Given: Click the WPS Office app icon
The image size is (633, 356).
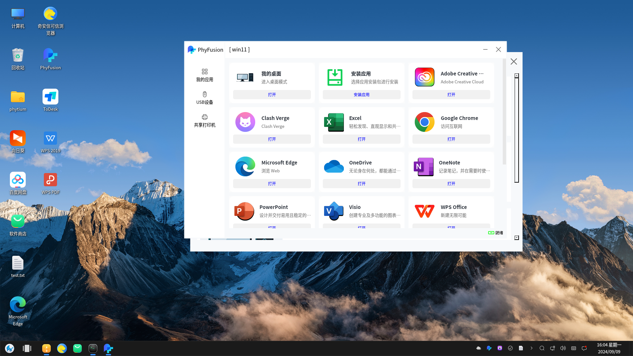Looking at the screenshot, I should coord(424,211).
